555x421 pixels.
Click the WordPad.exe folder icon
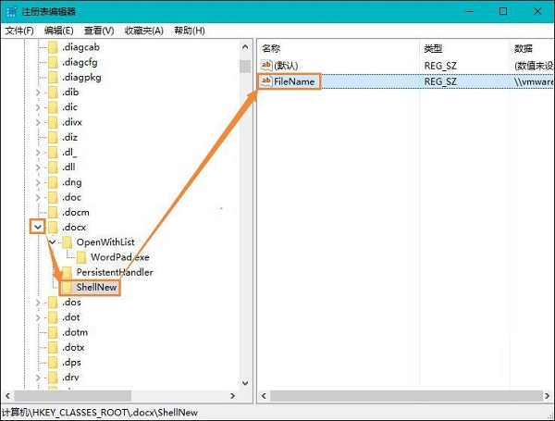coord(80,257)
